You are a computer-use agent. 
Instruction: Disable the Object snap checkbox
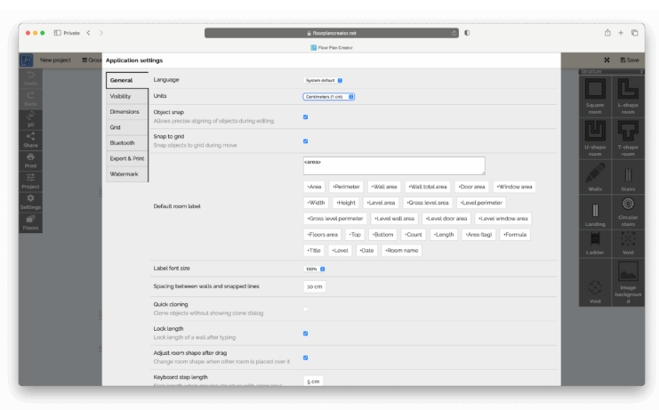point(305,117)
